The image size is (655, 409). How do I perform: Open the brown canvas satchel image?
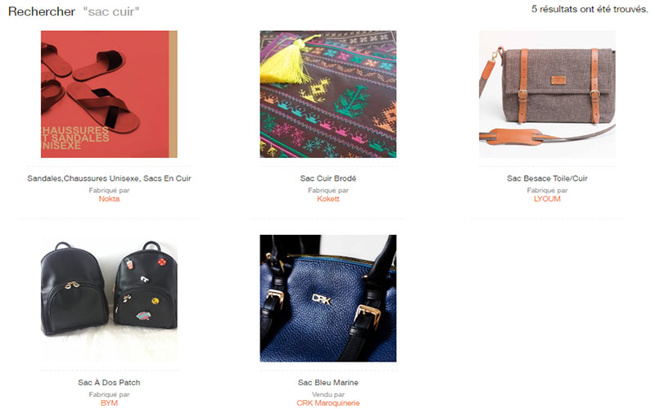[x=547, y=94]
